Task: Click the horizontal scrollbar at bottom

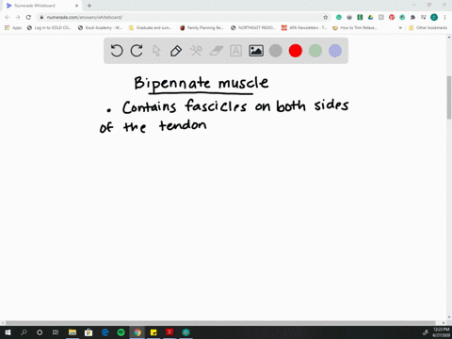Action: tap(220, 323)
